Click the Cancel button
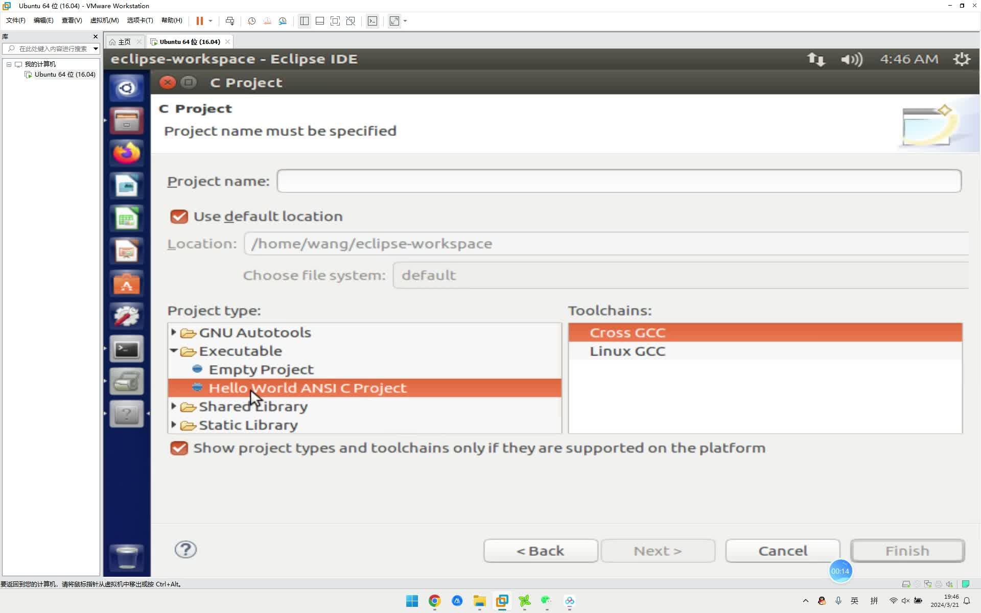The width and height of the screenshot is (981, 613). click(783, 551)
